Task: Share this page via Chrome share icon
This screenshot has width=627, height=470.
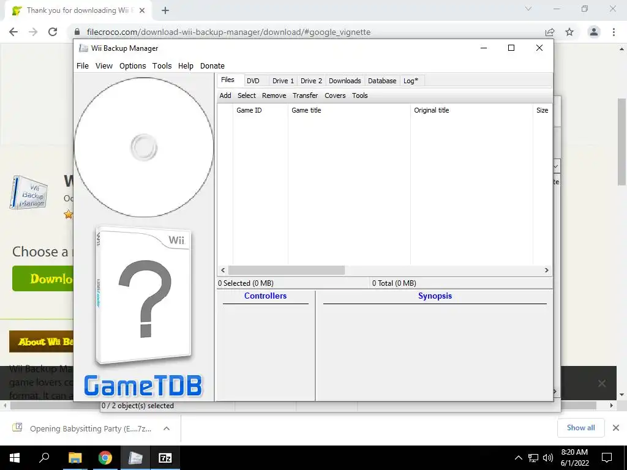Action: 550,32
